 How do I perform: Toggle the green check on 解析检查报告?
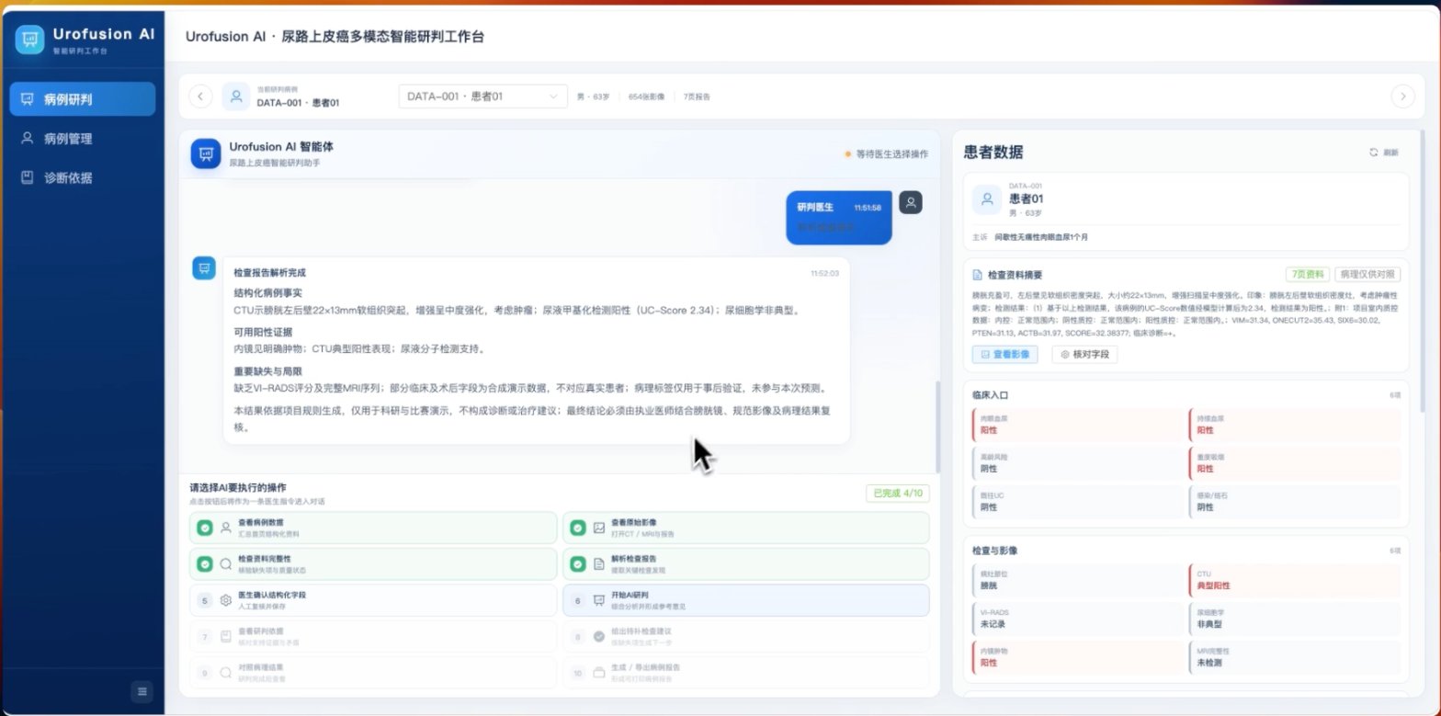click(577, 563)
